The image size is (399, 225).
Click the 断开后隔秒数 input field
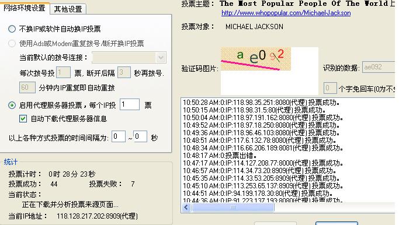[x=124, y=72]
